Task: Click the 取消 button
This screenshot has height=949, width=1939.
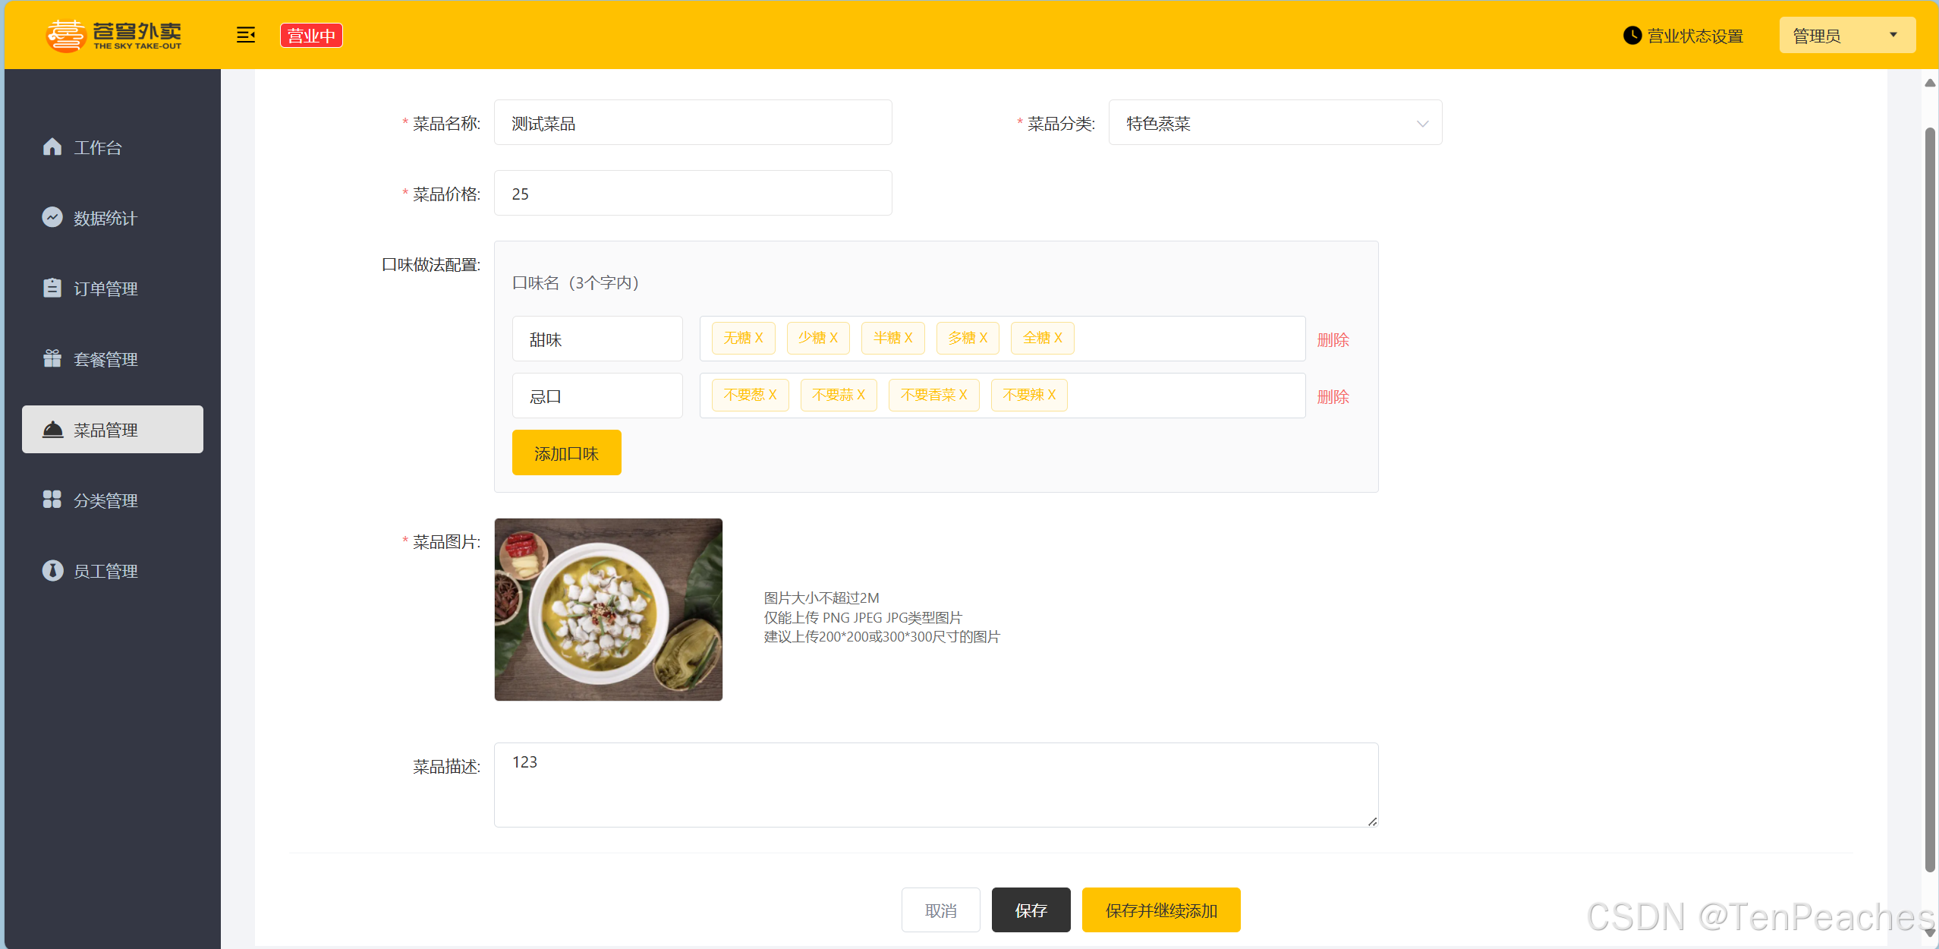Action: tap(940, 910)
